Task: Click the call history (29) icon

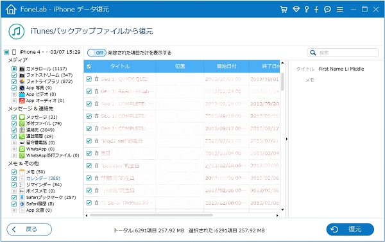Action: (22, 136)
